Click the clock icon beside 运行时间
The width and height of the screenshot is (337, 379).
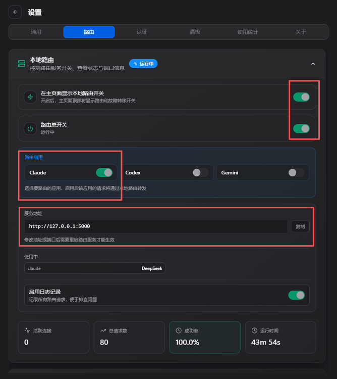[x=254, y=330]
